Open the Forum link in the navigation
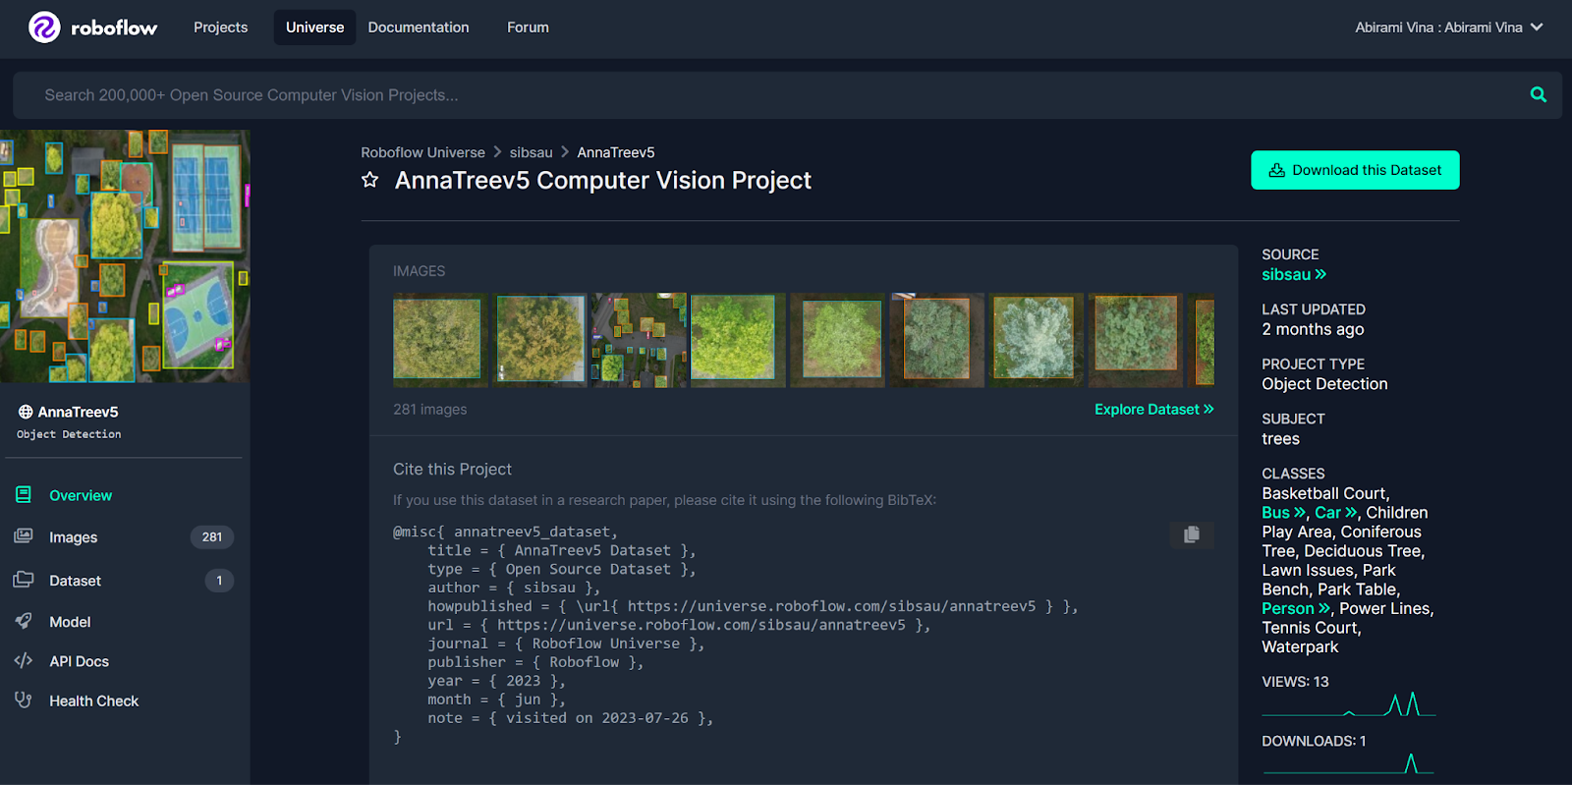Screen dimensions: 1572x785 pos(528,28)
